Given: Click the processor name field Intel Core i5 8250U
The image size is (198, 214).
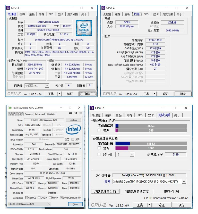Looking at the screenshot, I should click(x=48, y=22).
